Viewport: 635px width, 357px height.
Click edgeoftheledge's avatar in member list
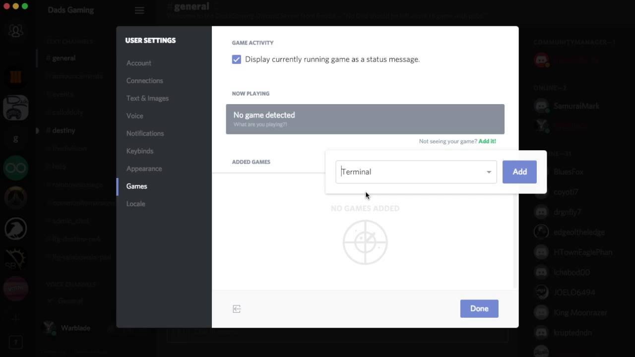pyautogui.click(x=541, y=232)
